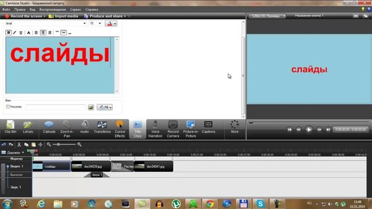This screenshot has width=372, height=209.
Task: Open the Record Camera tool
Action: point(173,129)
